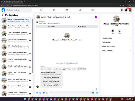Click the browser address bar URL
This screenshot has width=135, height=101.
pyautogui.click(x=25, y=5)
